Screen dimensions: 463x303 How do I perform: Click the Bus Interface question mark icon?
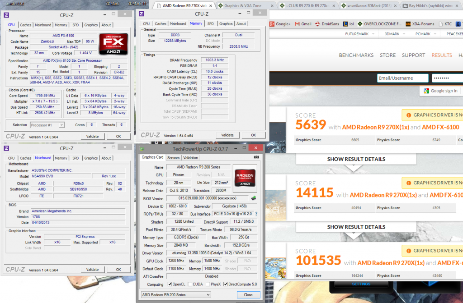click(256, 214)
